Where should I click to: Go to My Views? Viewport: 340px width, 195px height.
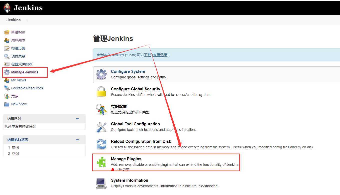pyautogui.click(x=19, y=80)
